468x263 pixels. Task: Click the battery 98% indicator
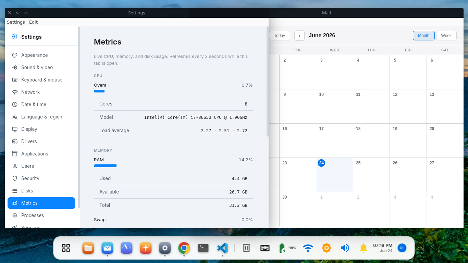click(x=287, y=248)
